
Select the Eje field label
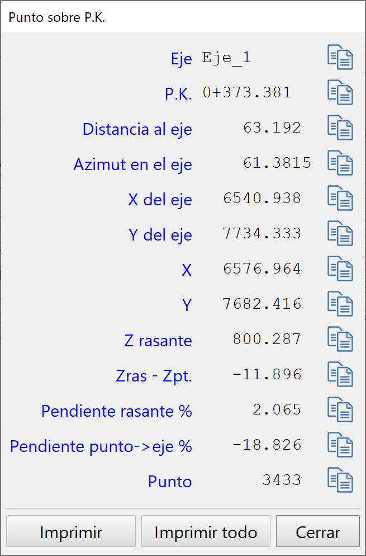[x=182, y=58]
